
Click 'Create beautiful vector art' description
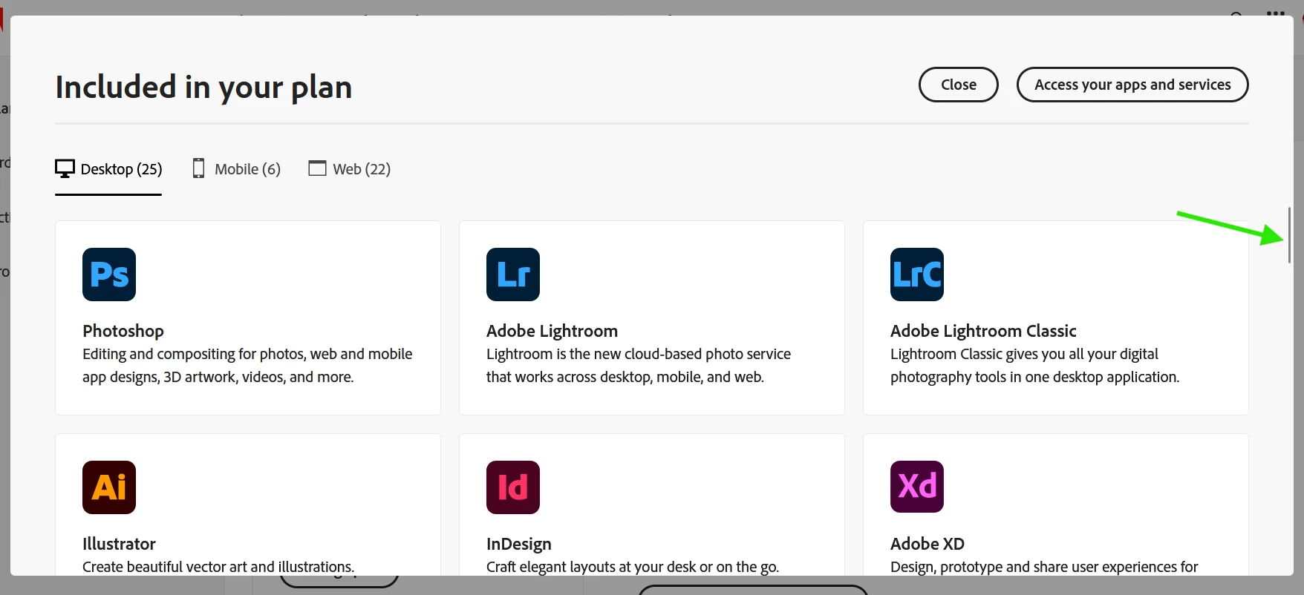coord(218,567)
